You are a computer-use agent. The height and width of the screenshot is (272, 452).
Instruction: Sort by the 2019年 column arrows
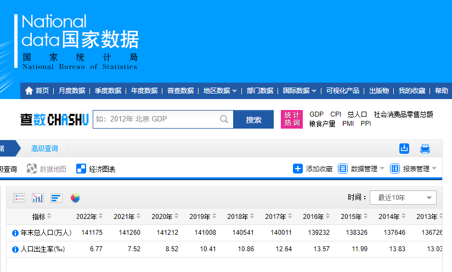(x=214, y=216)
